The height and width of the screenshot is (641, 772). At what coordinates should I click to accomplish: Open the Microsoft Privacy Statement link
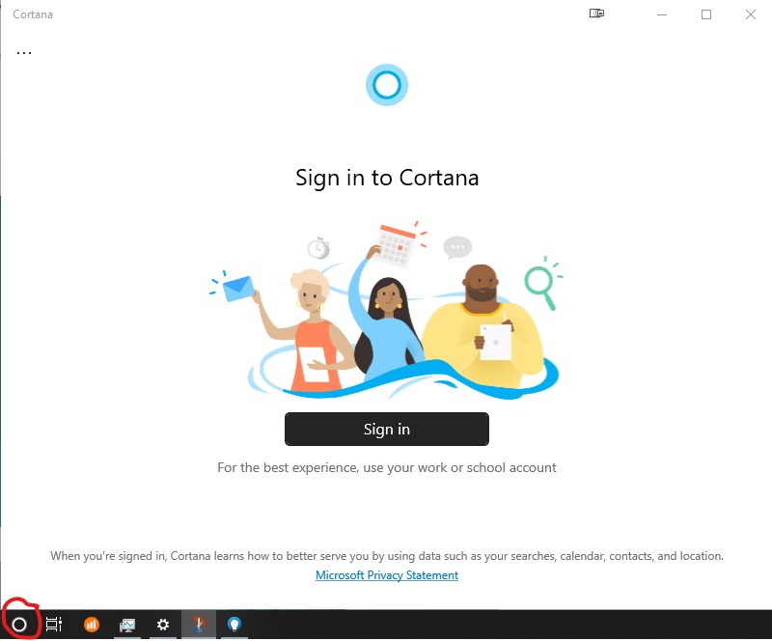[x=387, y=575]
